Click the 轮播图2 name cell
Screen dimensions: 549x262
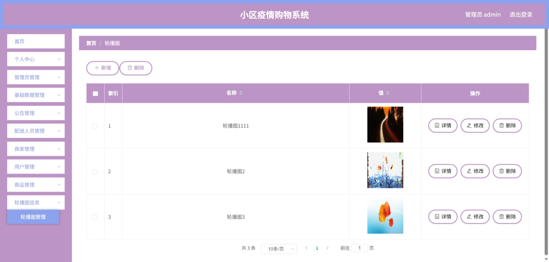pos(236,171)
